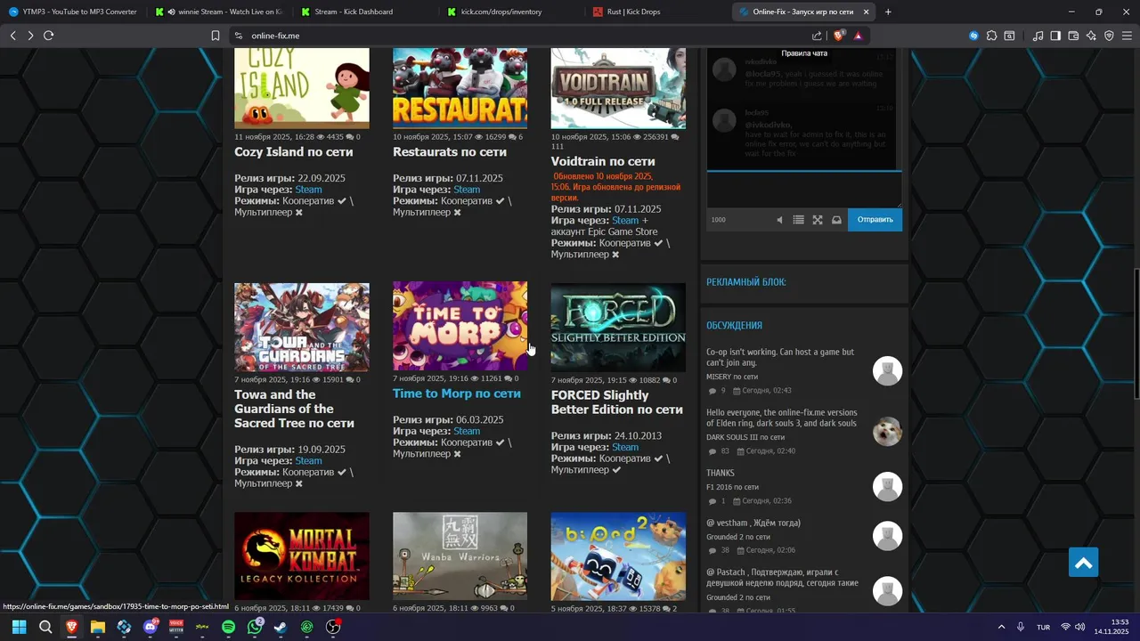Open the chat list icon
Viewport: 1140px width, 641px height.
point(798,220)
